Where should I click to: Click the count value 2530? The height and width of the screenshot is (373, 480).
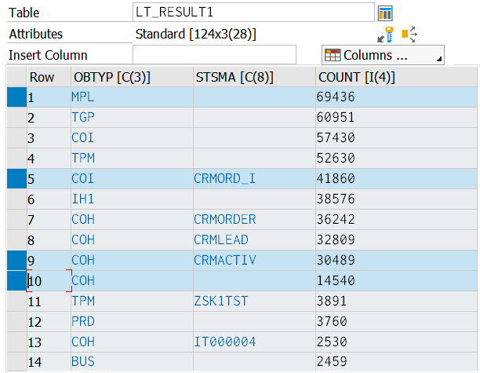click(x=396, y=342)
